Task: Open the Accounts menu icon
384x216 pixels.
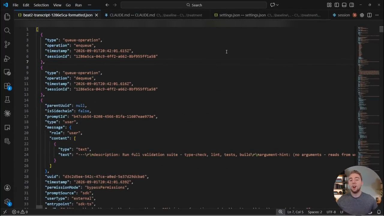Action: (7, 188)
